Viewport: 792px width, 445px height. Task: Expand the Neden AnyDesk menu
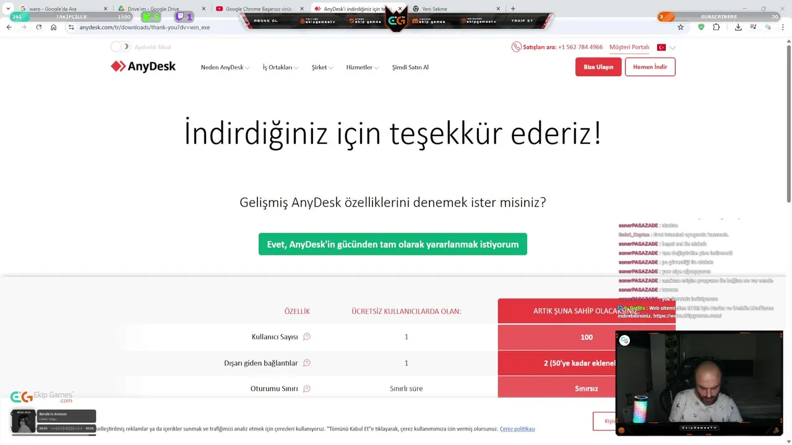click(225, 67)
